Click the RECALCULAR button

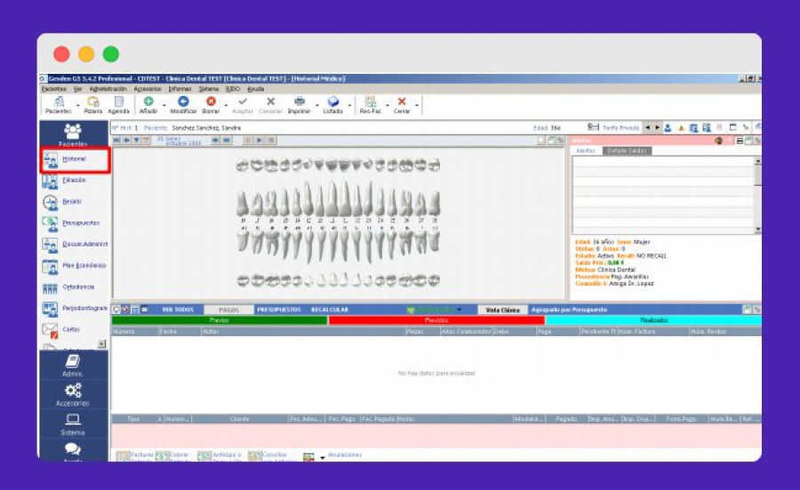330,309
